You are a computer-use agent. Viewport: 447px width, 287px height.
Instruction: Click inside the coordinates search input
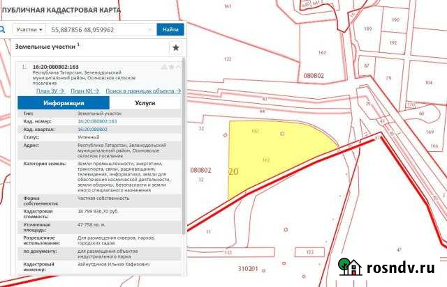tap(98, 30)
